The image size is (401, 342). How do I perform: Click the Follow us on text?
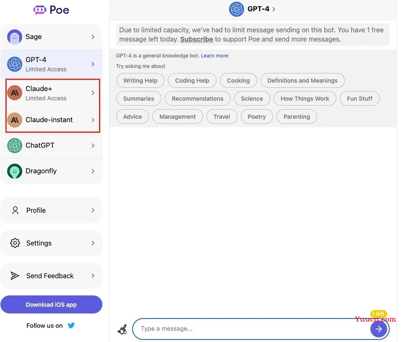click(44, 325)
